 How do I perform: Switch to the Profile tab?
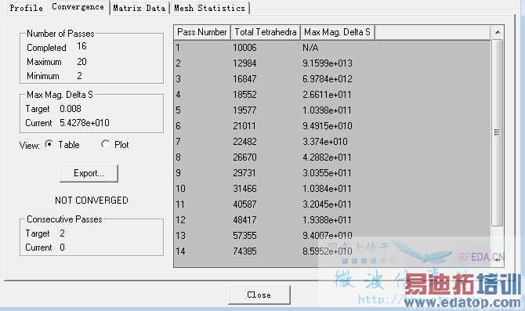[26, 8]
